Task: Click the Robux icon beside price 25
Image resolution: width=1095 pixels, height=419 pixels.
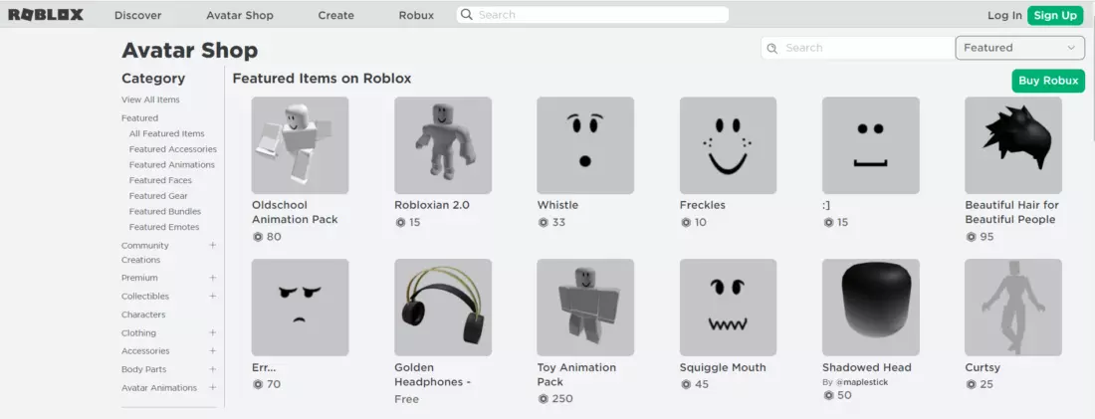Action: pos(971,384)
